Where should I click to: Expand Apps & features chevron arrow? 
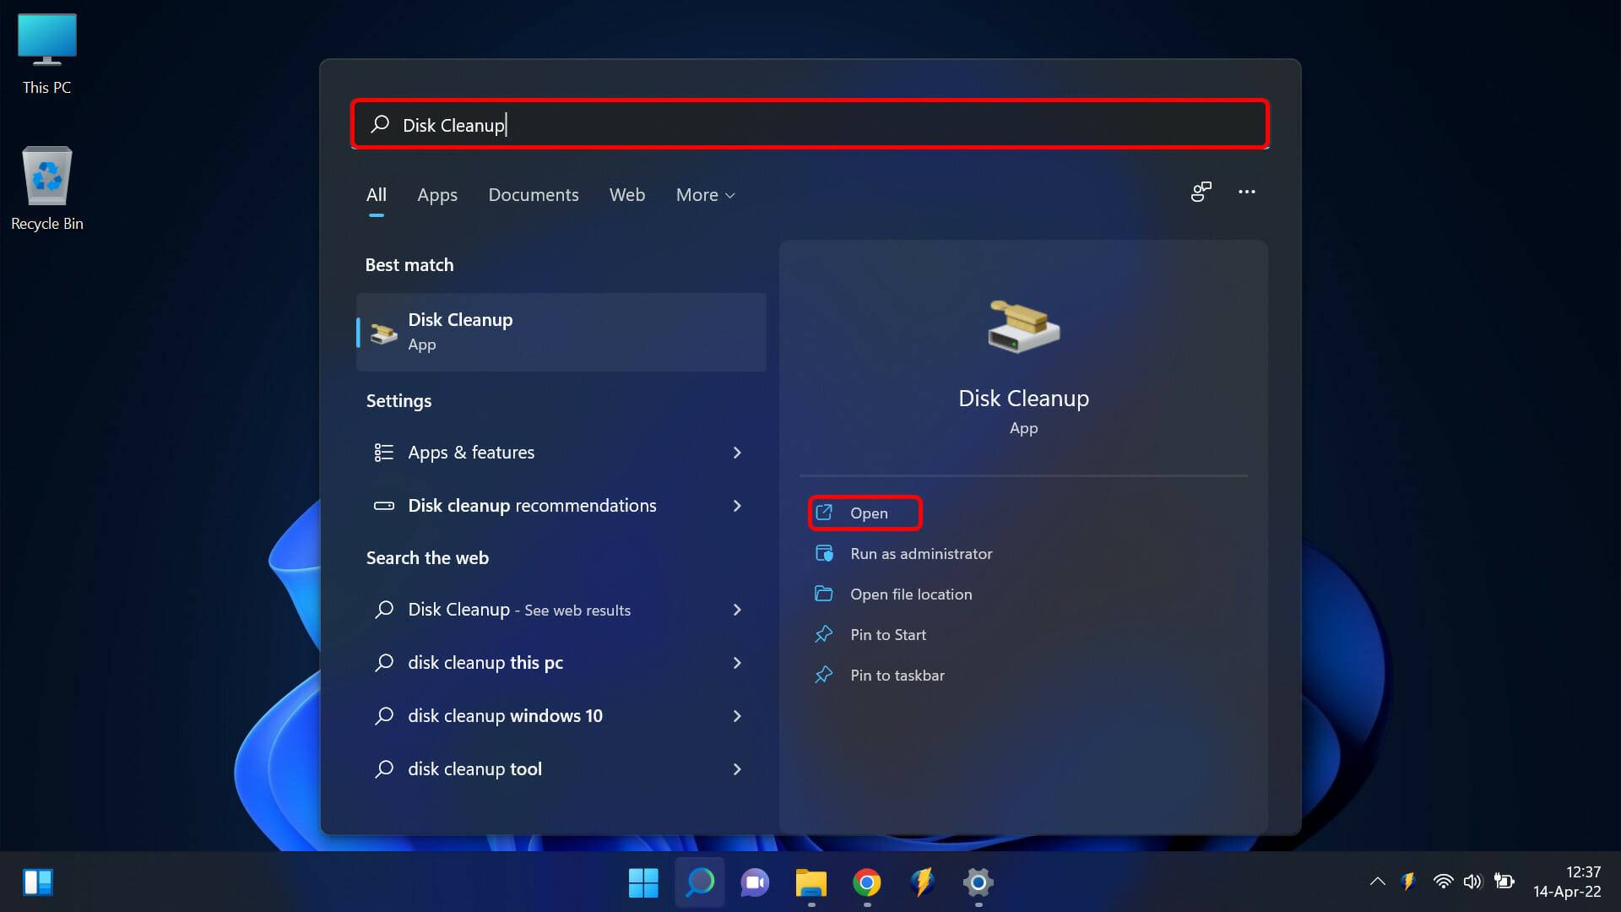point(737,453)
